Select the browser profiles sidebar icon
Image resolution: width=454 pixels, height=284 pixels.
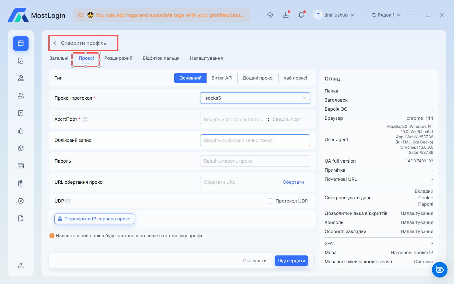pyautogui.click(x=21, y=43)
